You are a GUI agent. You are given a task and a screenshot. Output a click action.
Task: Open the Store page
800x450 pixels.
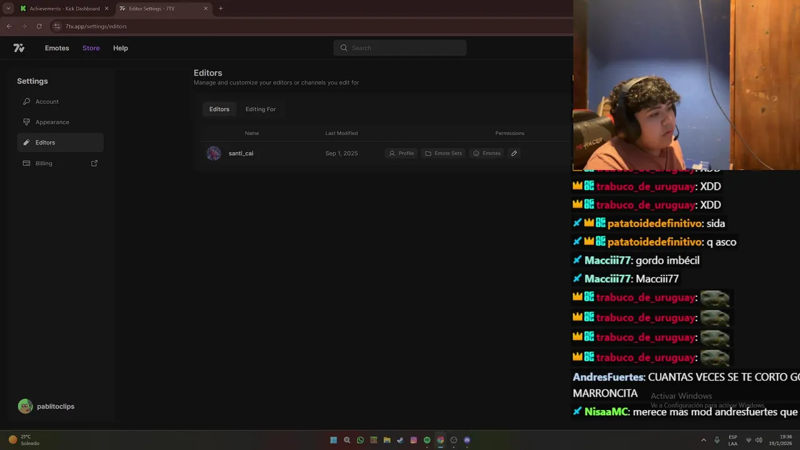pyautogui.click(x=91, y=48)
